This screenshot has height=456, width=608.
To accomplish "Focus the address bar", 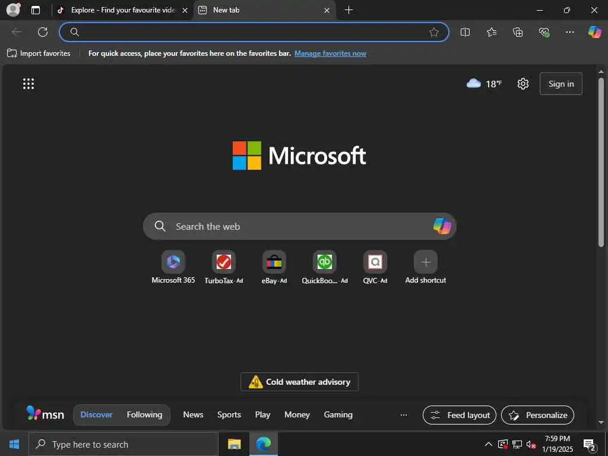I will coord(254,32).
